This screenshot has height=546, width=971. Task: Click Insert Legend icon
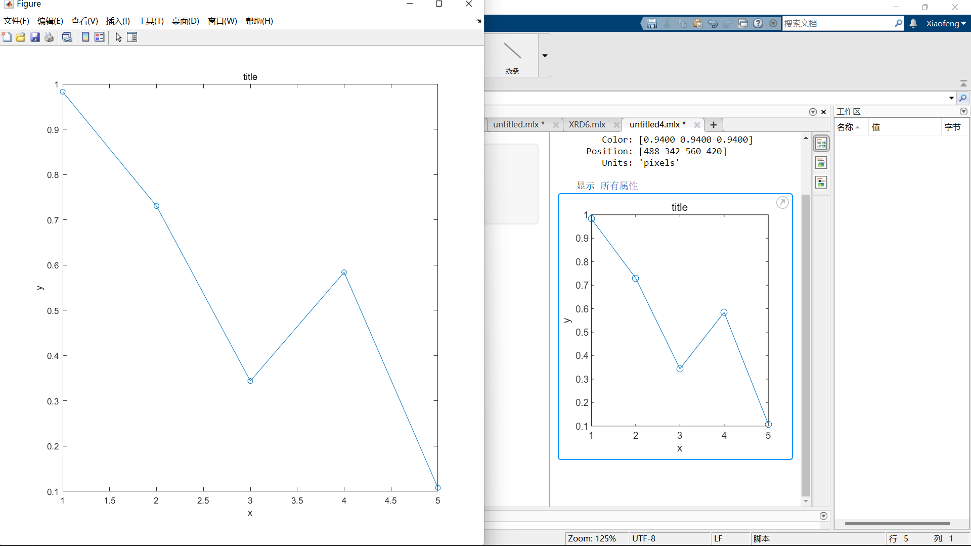coord(100,37)
